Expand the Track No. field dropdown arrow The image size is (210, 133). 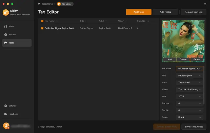tap(200, 103)
